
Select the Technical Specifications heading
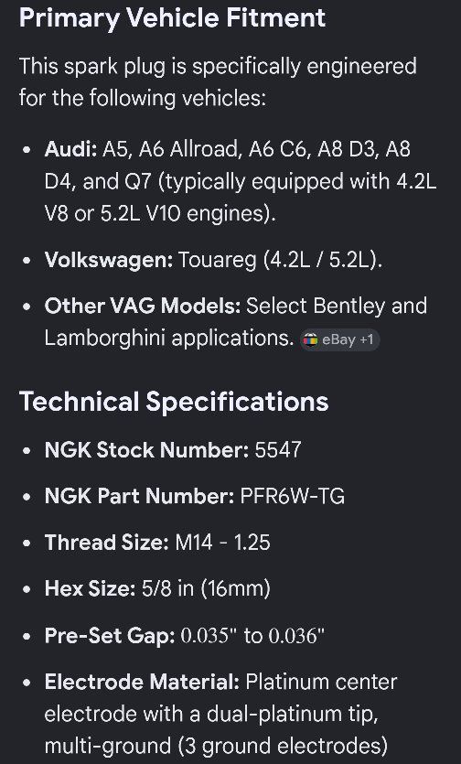coord(174,402)
